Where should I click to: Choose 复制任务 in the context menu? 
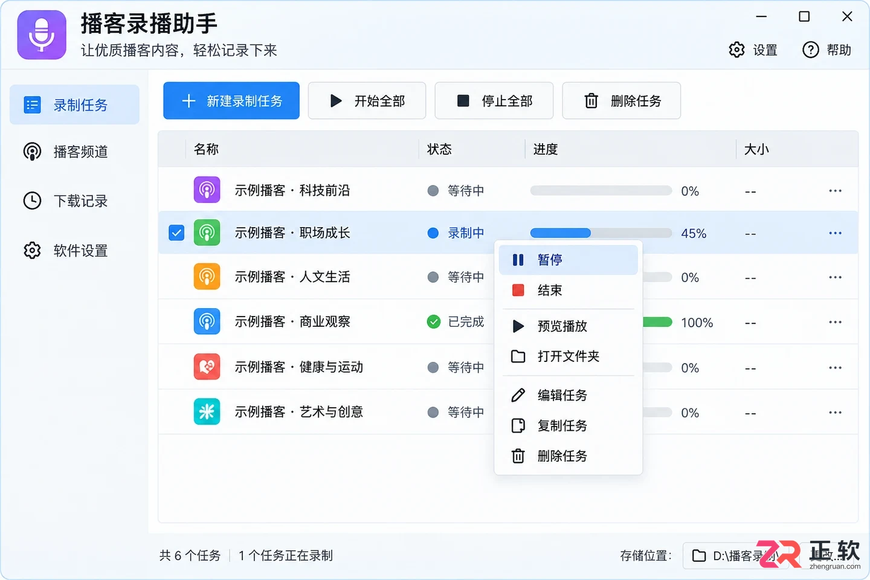point(568,425)
